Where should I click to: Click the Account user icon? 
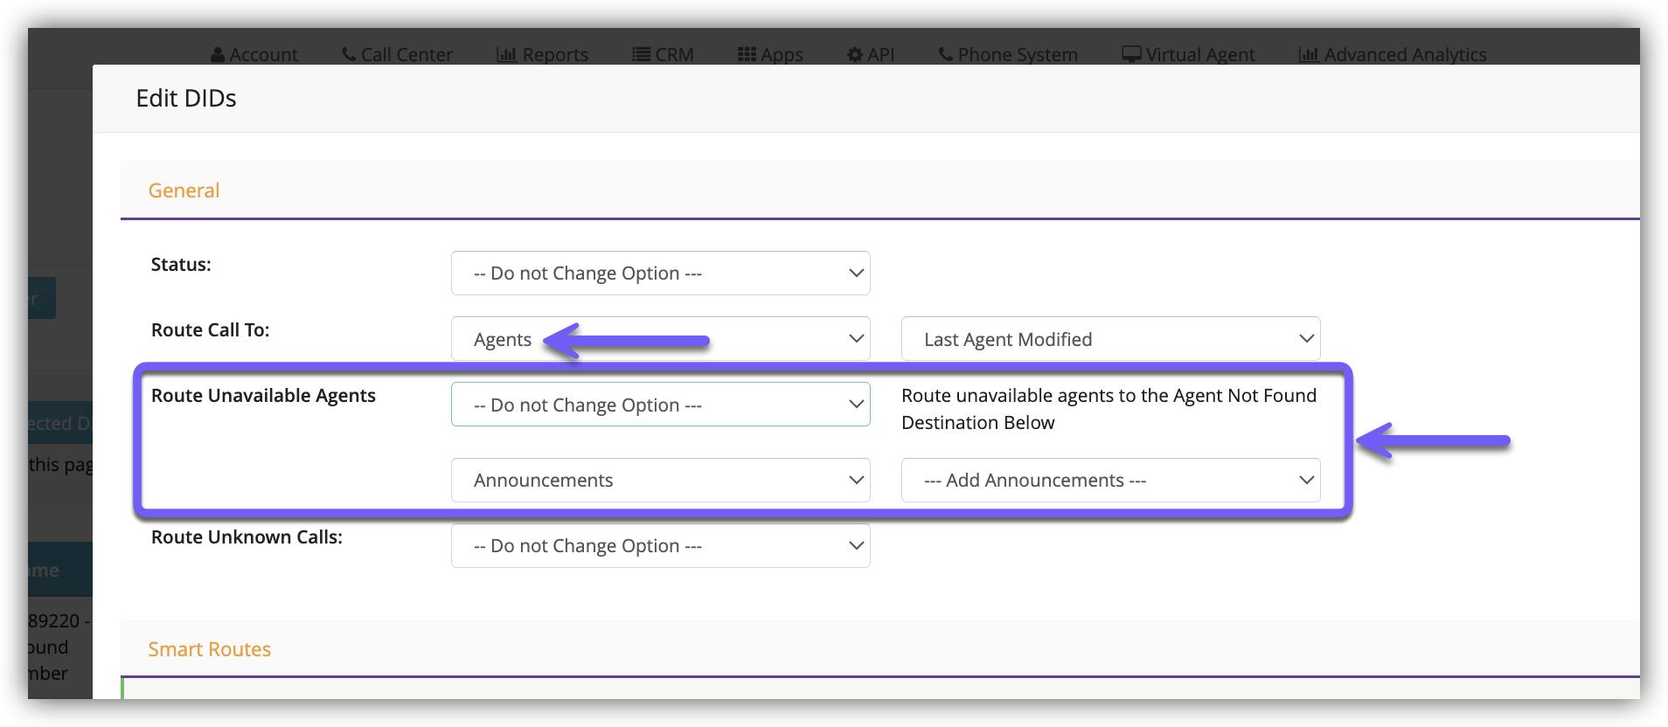(x=218, y=55)
